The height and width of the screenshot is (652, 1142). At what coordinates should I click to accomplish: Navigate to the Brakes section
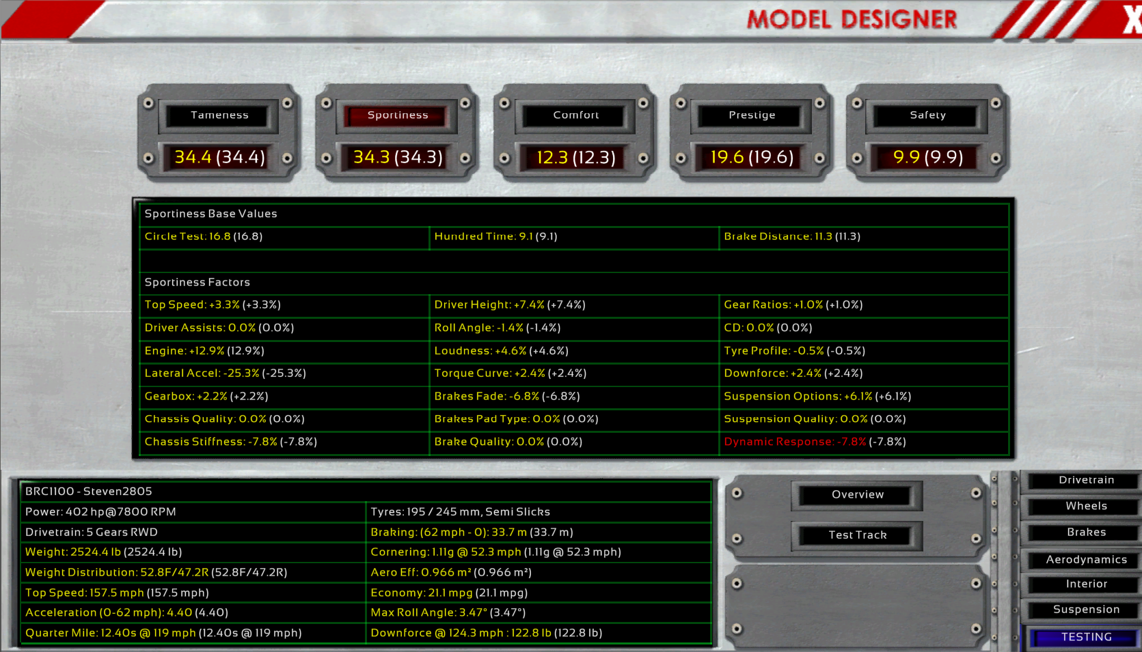[x=1086, y=533]
